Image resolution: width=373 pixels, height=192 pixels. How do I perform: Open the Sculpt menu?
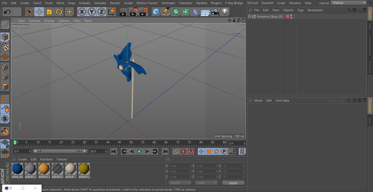coord(128,3)
